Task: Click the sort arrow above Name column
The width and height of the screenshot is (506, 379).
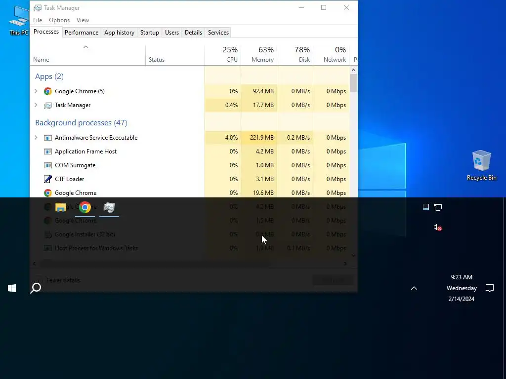Action: 85,47
